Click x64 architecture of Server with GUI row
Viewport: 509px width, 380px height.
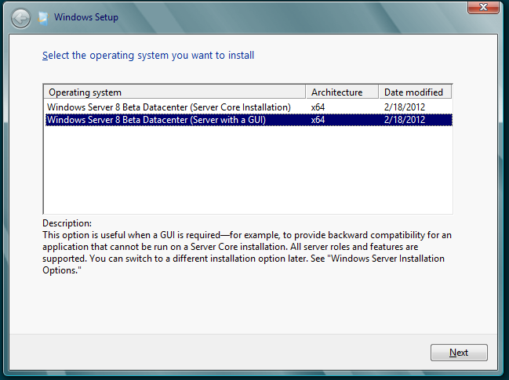click(x=318, y=120)
